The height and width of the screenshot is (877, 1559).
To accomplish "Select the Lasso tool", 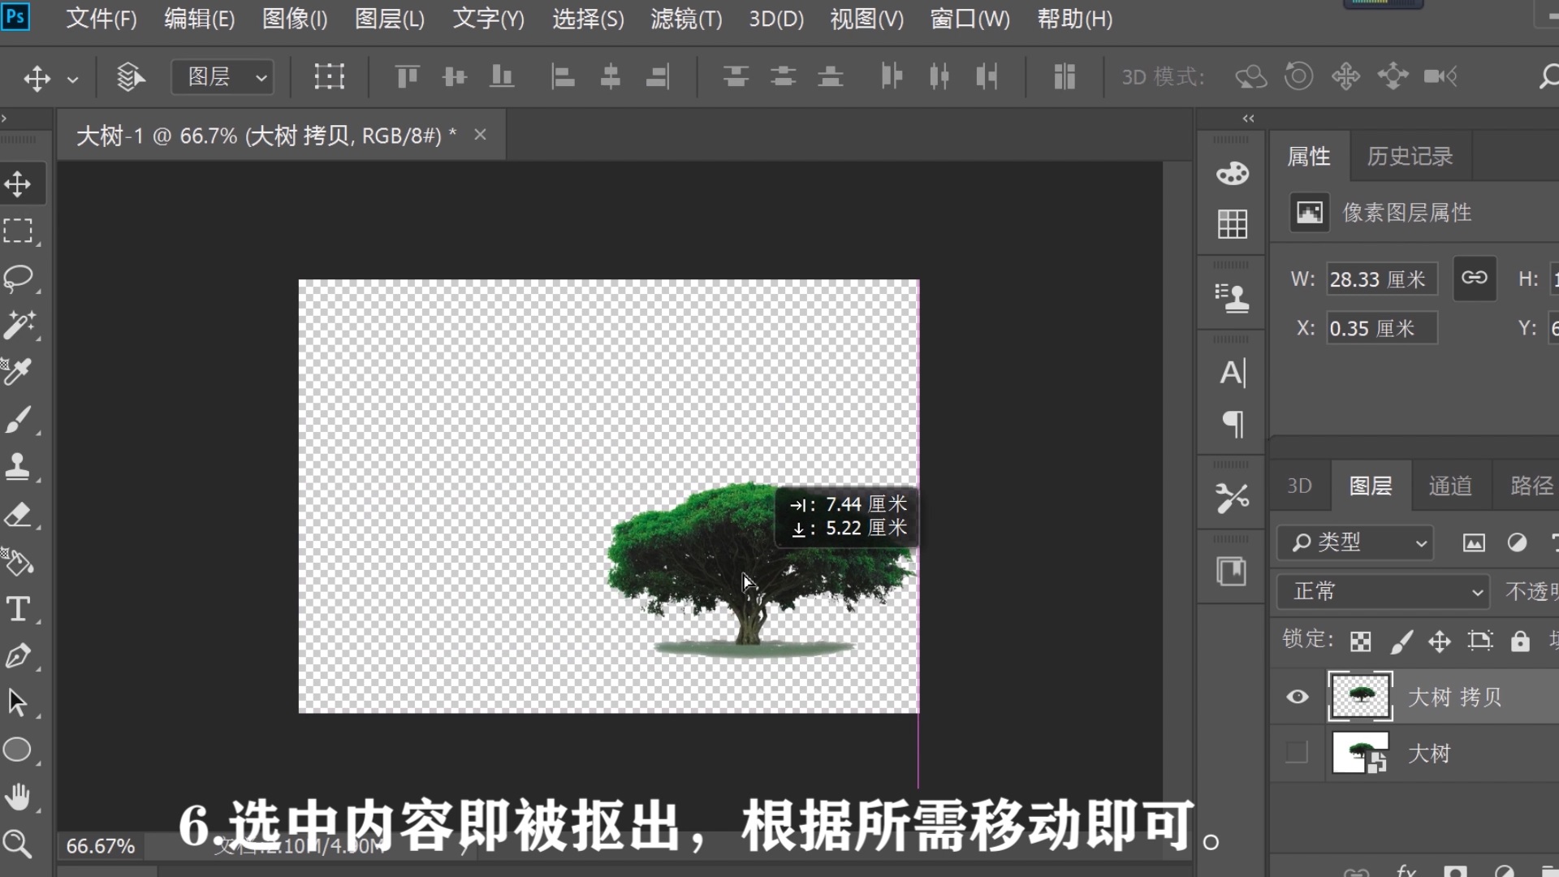I will 18,279.
